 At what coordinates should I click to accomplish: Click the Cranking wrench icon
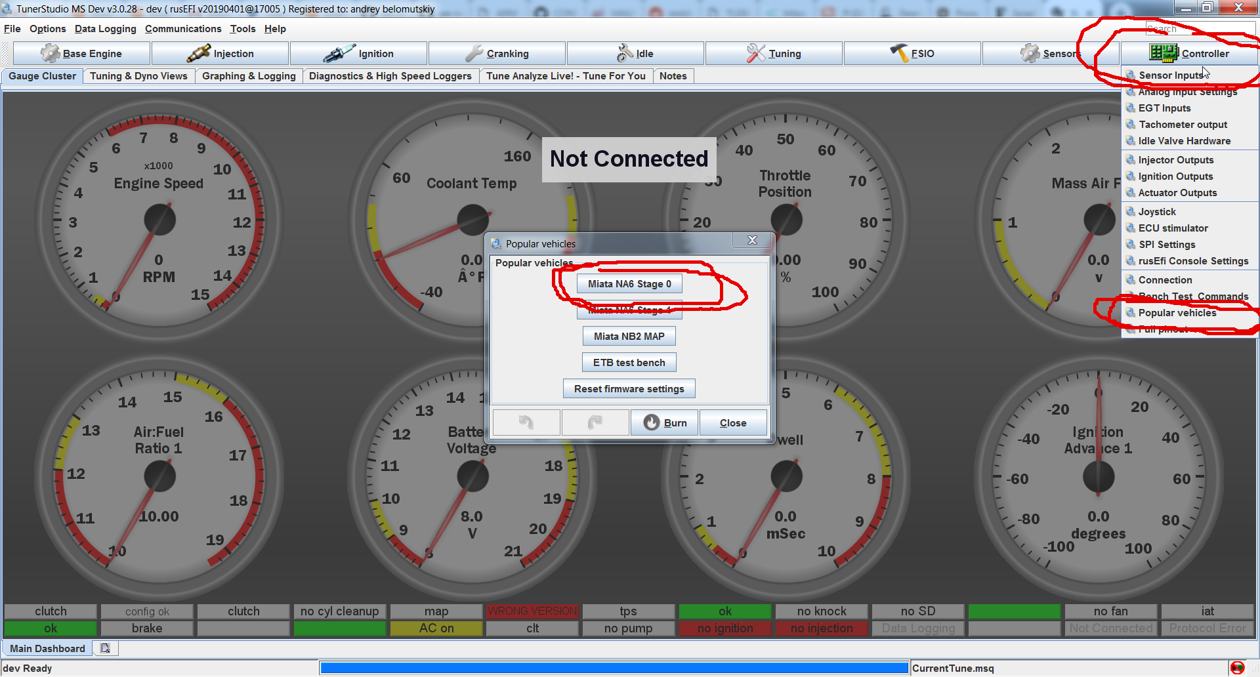[474, 53]
